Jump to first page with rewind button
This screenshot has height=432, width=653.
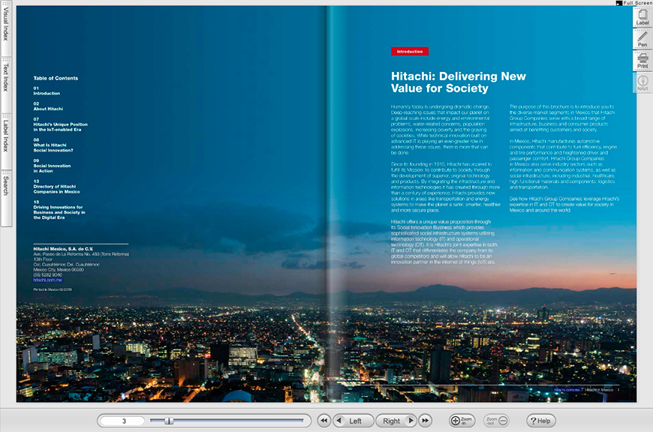click(x=324, y=421)
